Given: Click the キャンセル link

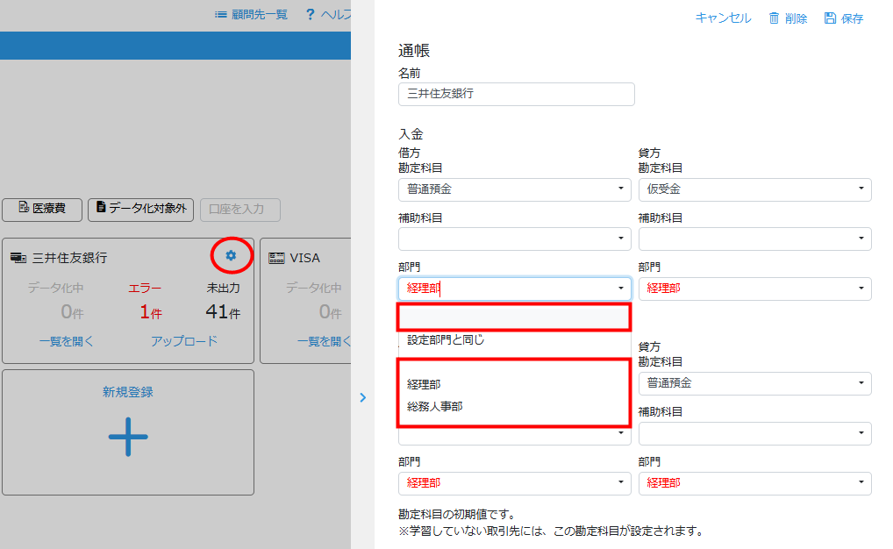Looking at the screenshot, I should 723,18.
